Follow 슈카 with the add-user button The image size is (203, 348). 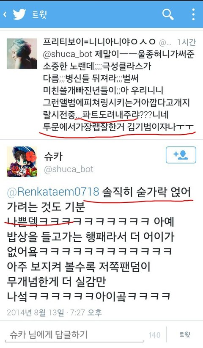coord(181,155)
